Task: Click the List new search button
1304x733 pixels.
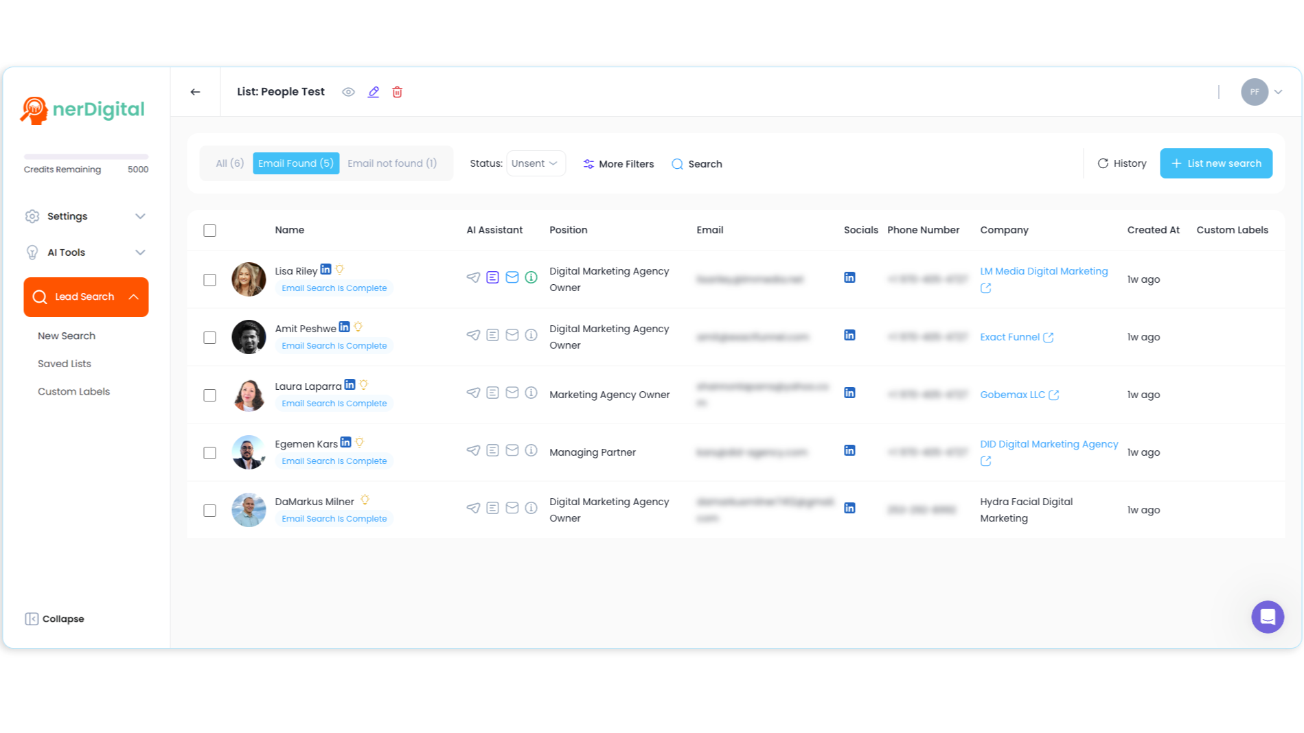Action: (1215, 163)
